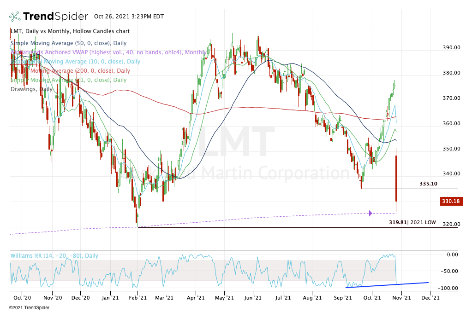Click the 370.00 price axis label
This screenshot has width=472, height=312.
click(452, 98)
